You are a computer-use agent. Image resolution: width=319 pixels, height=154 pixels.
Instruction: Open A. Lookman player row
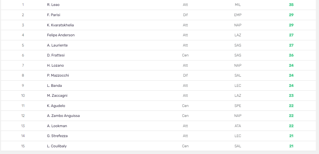coord(158,126)
